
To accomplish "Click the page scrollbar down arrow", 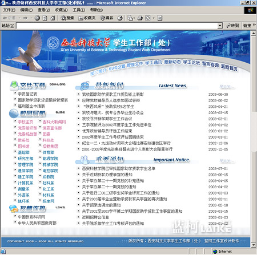I will [254, 245].
